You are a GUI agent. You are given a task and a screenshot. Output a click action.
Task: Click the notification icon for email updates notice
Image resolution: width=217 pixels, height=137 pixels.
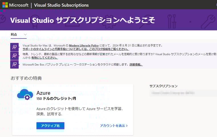tap(14, 56)
